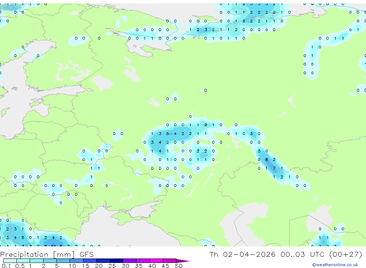Viewport: 366px width, 268px height.
Task: Click the '50' legend scale label
Action: click(x=179, y=266)
